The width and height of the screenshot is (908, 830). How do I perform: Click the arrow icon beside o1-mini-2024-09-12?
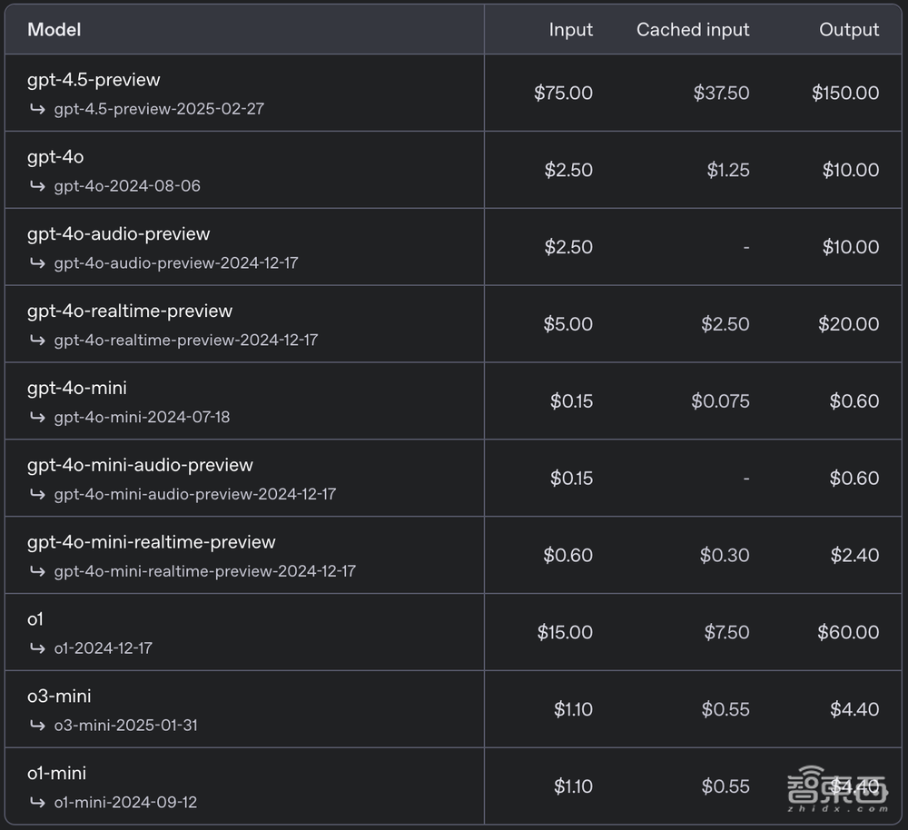pos(37,803)
